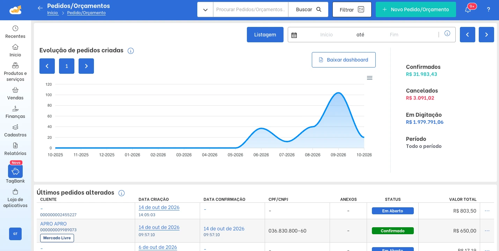Open actions menu for R$ 803,50 order

(x=487, y=211)
